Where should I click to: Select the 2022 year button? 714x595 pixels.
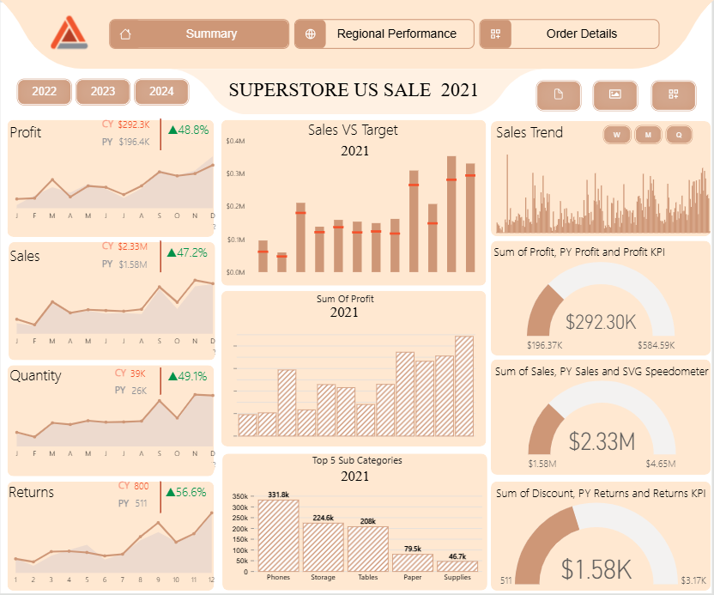[x=44, y=92]
